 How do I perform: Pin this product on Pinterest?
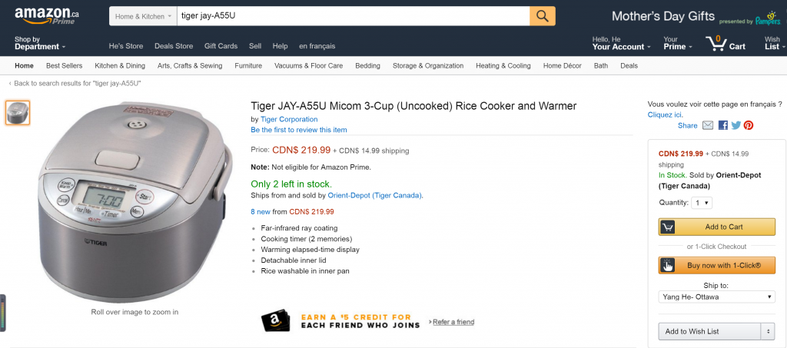(x=748, y=125)
